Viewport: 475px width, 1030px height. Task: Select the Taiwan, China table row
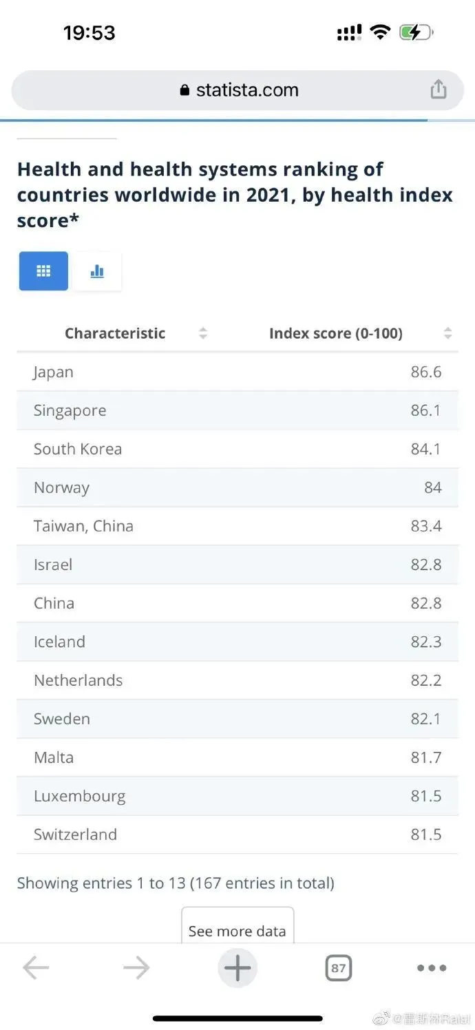pyautogui.click(x=237, y=526)
